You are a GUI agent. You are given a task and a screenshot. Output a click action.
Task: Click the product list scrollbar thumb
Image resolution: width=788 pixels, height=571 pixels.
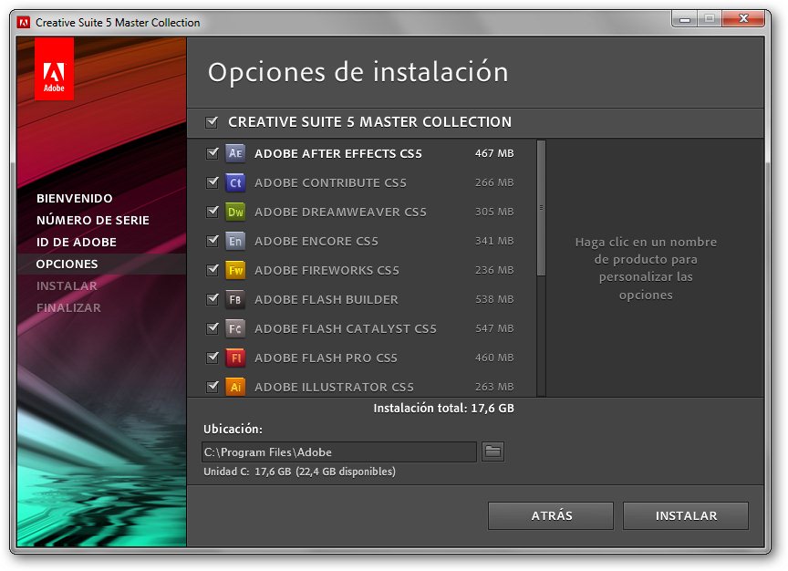point(541,208)
